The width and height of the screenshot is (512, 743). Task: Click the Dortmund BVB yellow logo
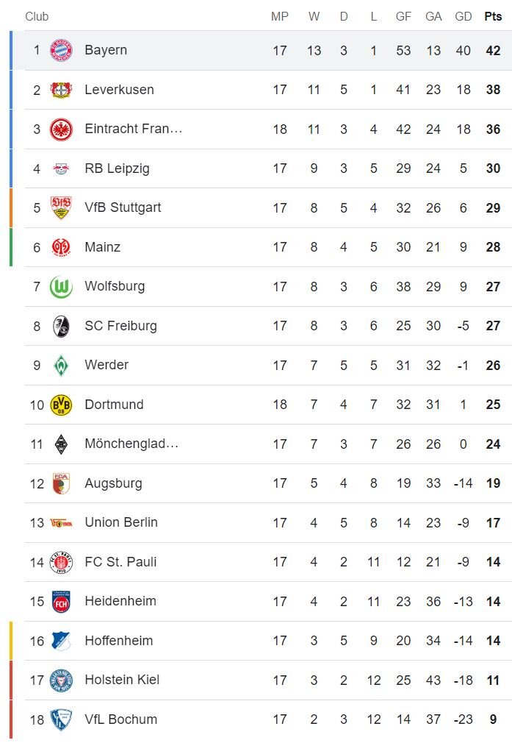[x=61, y=405]
